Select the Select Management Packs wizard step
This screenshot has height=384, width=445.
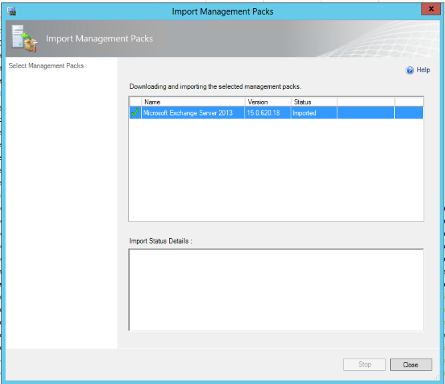click(46, 66)
